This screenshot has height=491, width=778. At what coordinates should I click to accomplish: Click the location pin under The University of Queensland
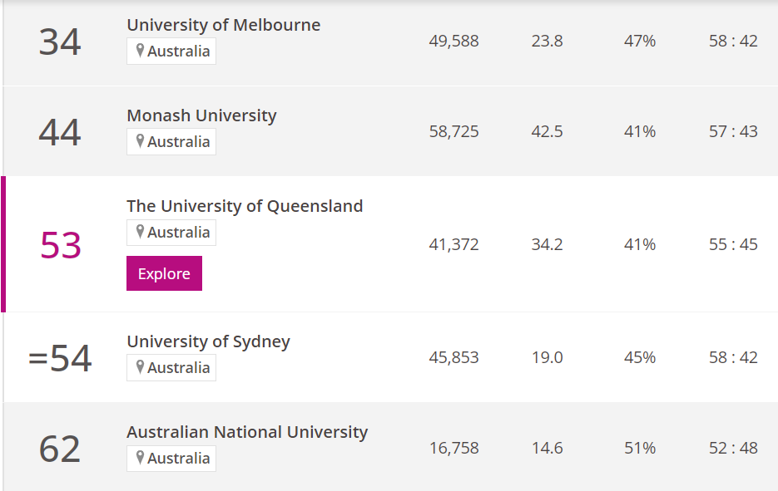coord(140,232)
